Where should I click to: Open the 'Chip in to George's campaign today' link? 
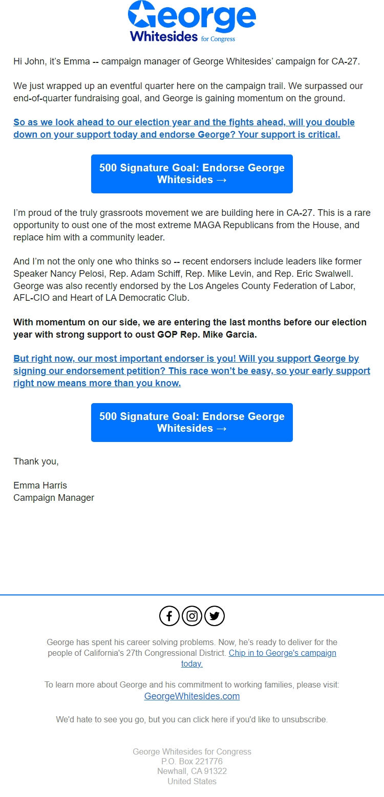[283, 653]
